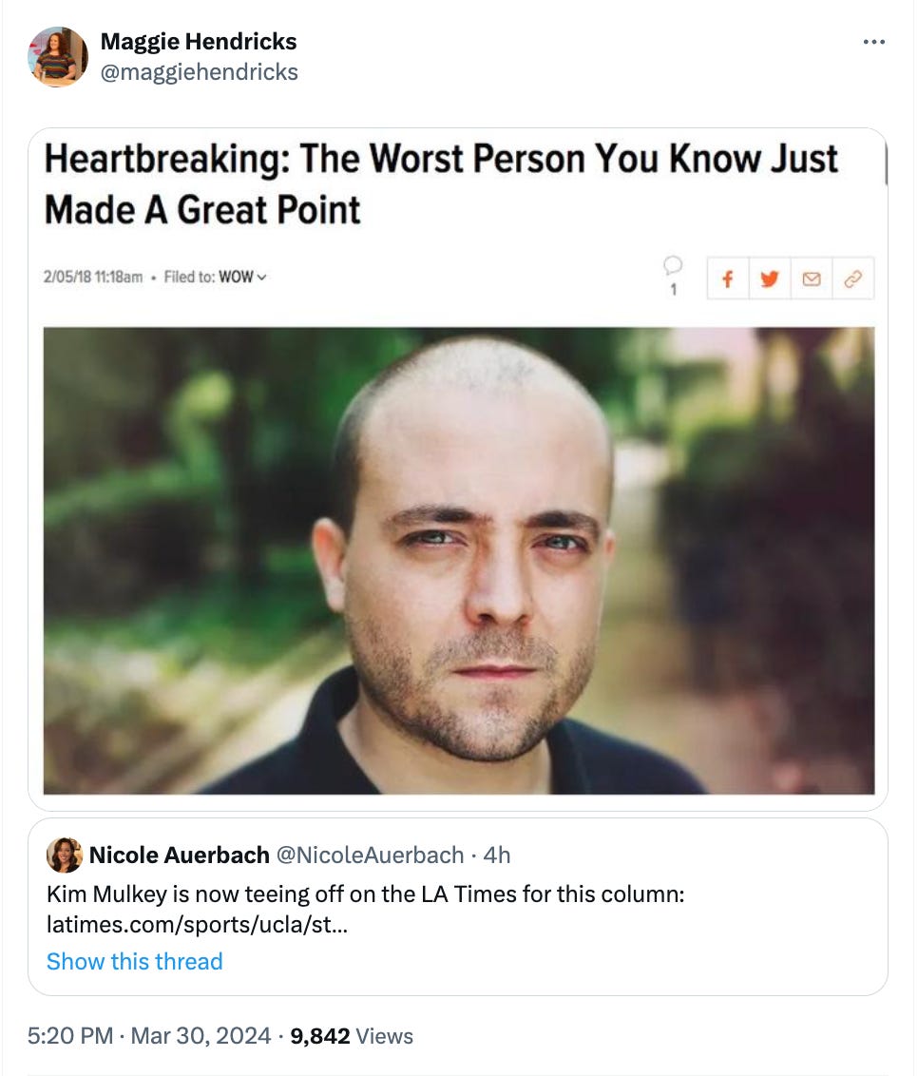Image resolution: width=918 pixels, height=1076 pixels.
Task: Share article via email envelope icon
Action: coord(812,279)
